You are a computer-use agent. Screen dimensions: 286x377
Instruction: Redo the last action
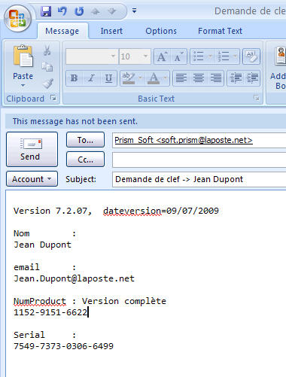(x=79, y=11)
